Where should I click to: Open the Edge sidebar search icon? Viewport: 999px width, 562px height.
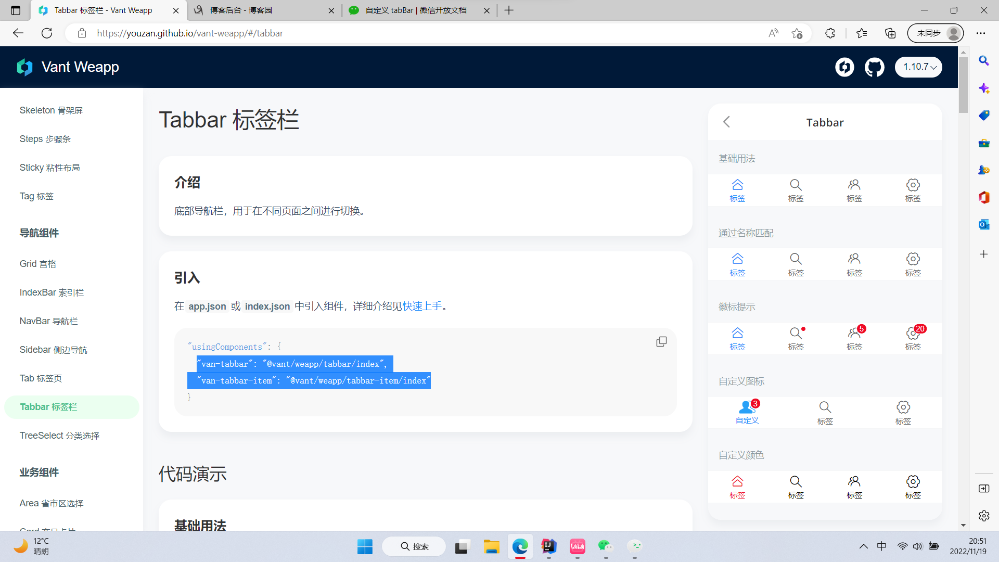pos(983,61)
